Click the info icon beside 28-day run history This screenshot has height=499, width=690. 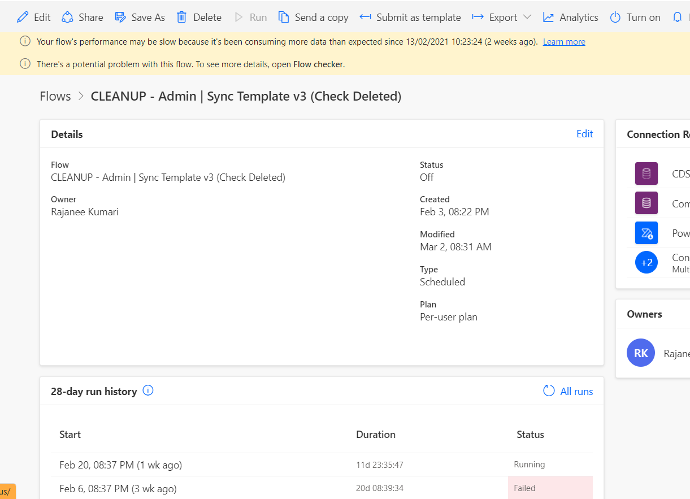[148, 390]
